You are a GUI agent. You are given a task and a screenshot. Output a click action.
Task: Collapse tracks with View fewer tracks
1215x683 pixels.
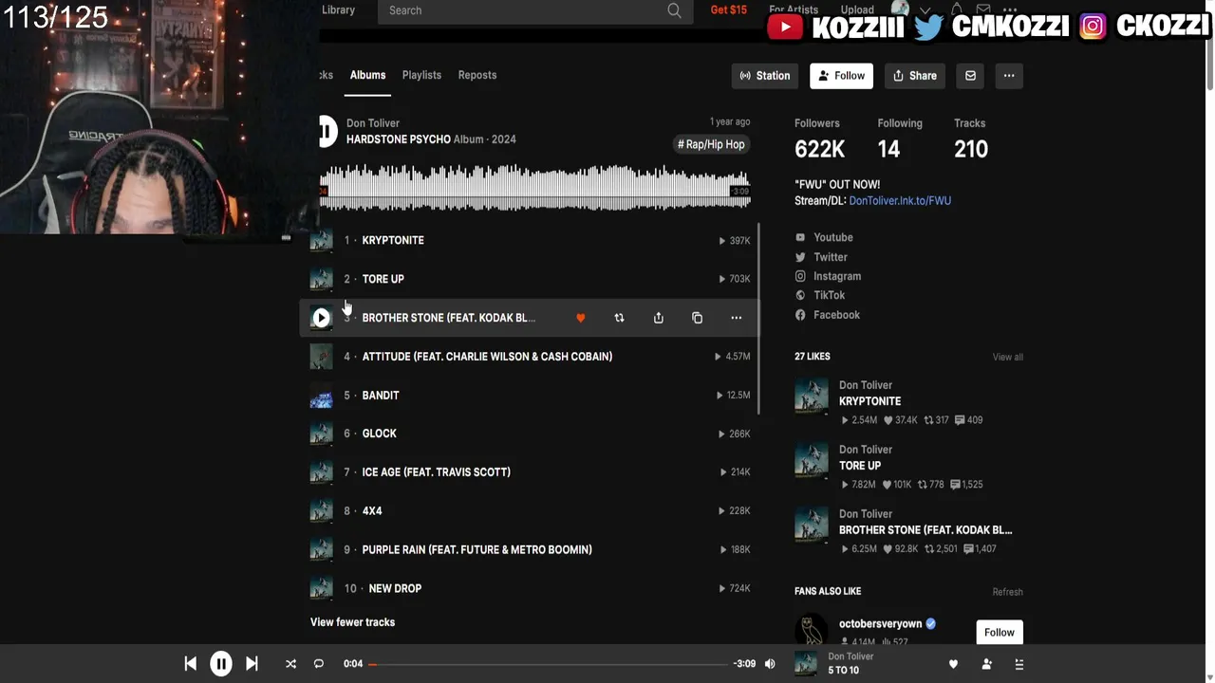click(x=352, y=622)
